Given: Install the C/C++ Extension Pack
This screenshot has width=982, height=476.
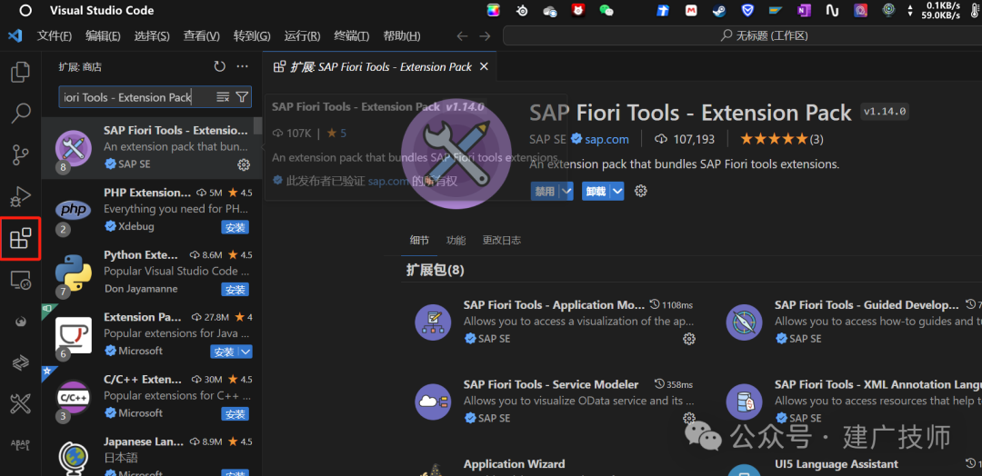Looking at the screenshot, I should [235, 414].
